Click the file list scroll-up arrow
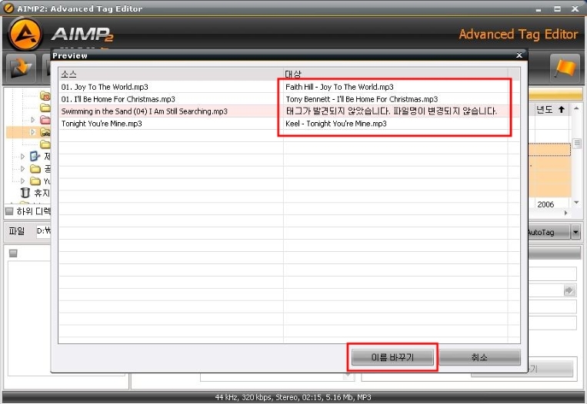The height and width of the screenshot is (404, 587). [576, 108]
